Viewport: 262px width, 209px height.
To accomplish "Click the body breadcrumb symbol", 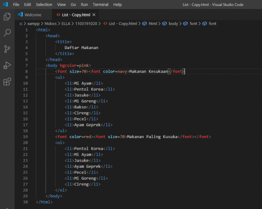I will [x=173, y=24].
